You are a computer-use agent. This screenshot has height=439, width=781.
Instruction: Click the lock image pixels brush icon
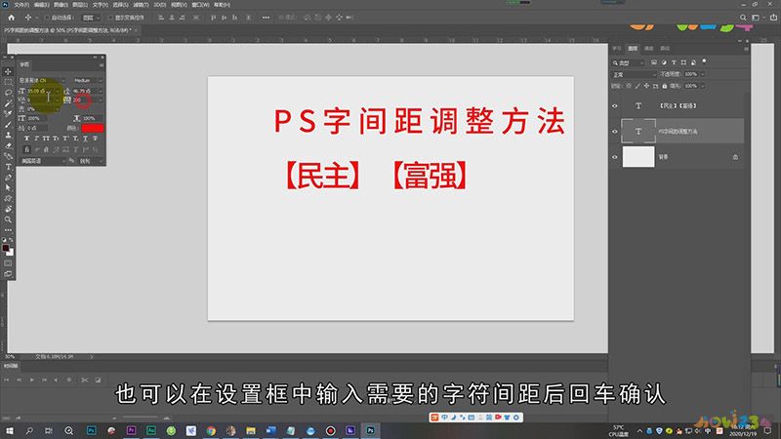click(x=637, y=86)
